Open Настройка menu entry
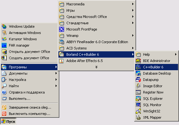This screenshot has height=125, width=179. 29,80
